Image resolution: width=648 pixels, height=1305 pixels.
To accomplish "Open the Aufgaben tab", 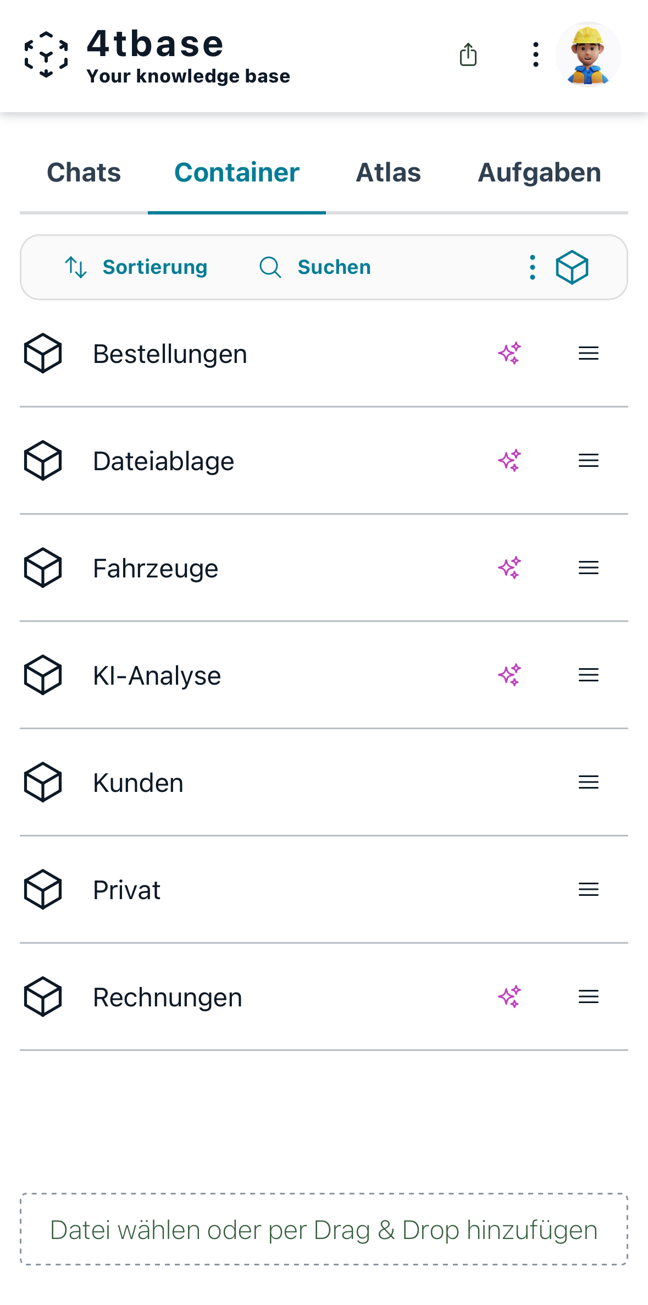I will 539,173.
